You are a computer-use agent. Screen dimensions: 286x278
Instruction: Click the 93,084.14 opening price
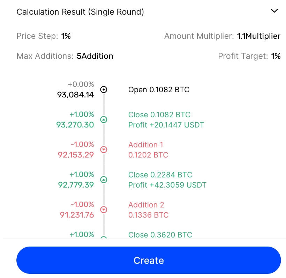[x=76, y=94]
